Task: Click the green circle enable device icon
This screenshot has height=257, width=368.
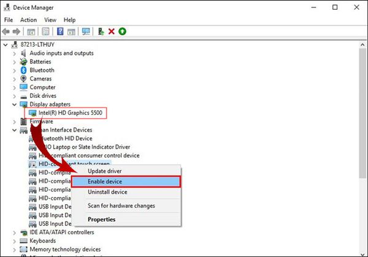Action: pos(122,31)
